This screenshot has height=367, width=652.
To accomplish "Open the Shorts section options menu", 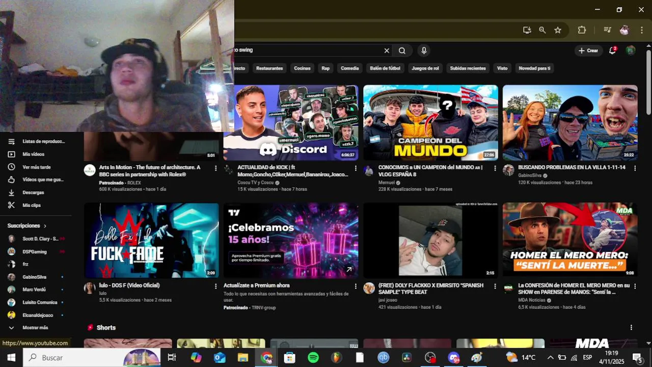I will pos(631,327).
